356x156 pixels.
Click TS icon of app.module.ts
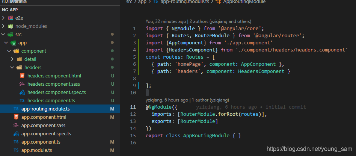pyautogui.click(x=16, y=150)
